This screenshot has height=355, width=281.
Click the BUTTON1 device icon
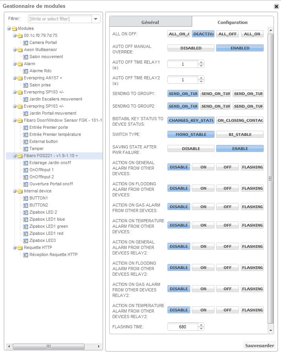[26, 198]
